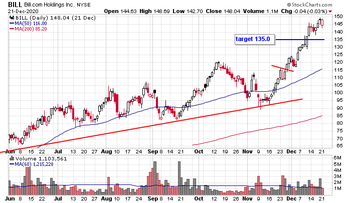Click the MA(200) 85.20 legend label

(31, 29)
